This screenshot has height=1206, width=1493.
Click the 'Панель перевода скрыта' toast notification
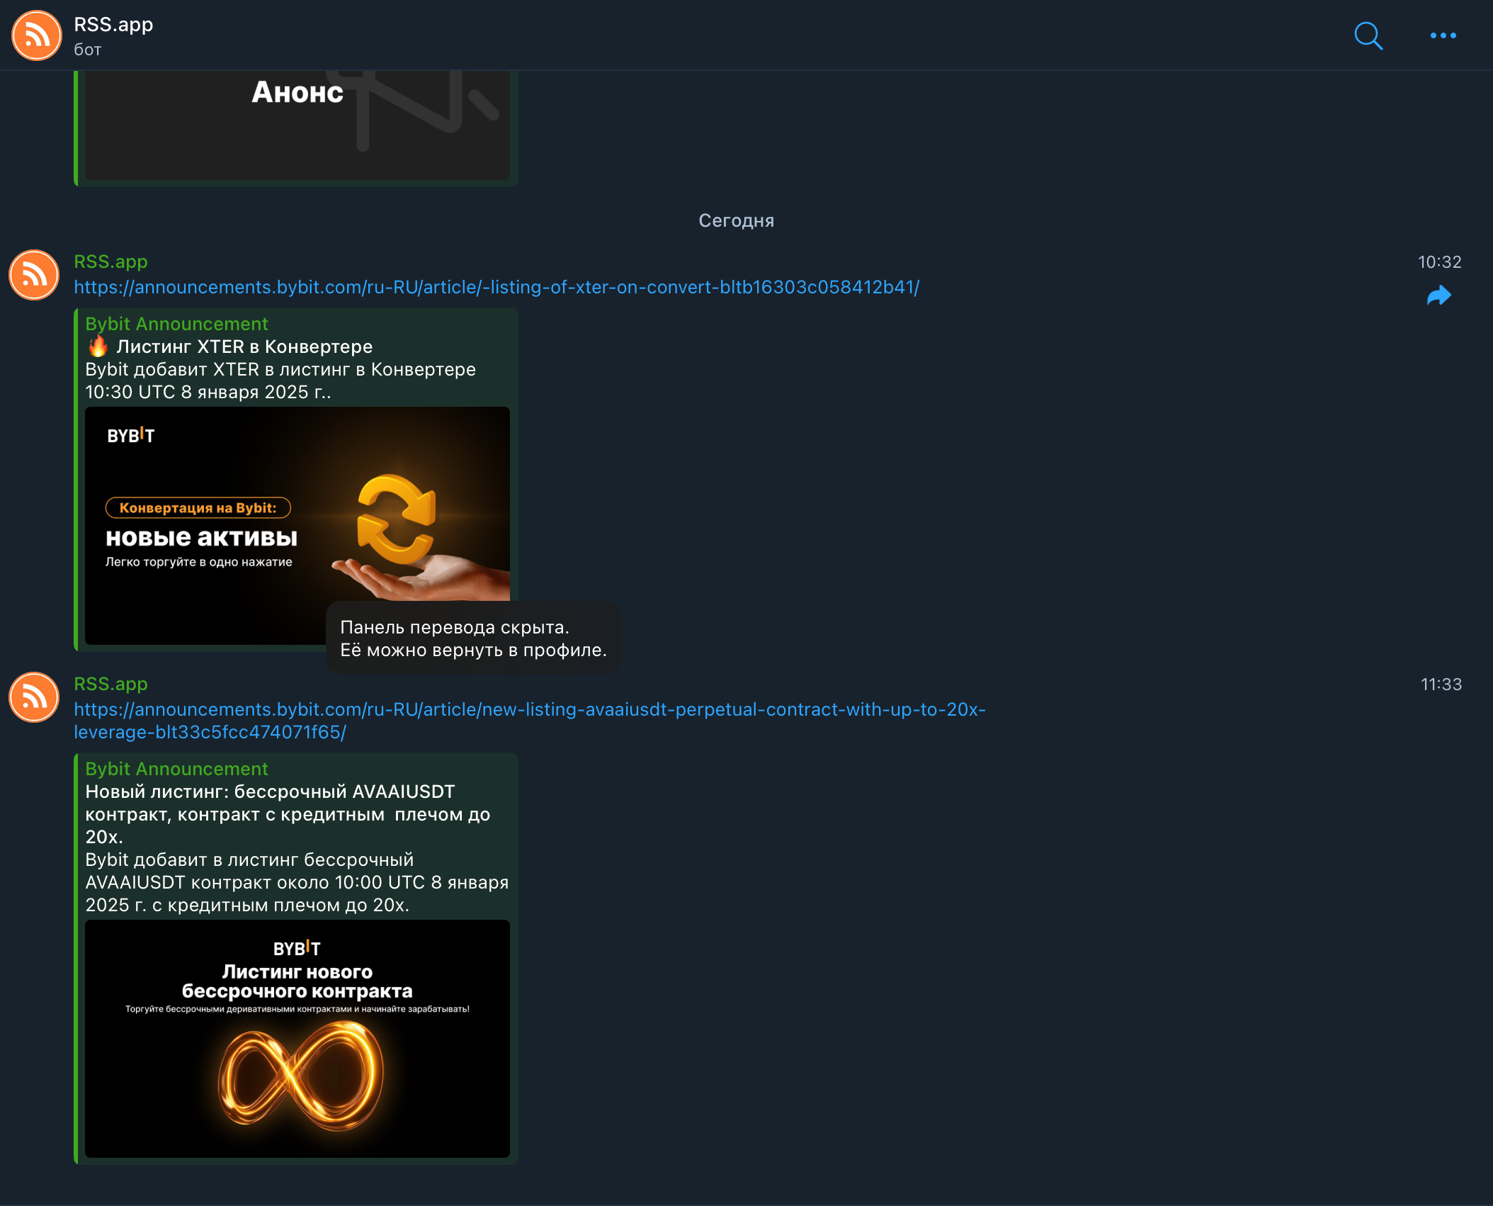point(473,638)
